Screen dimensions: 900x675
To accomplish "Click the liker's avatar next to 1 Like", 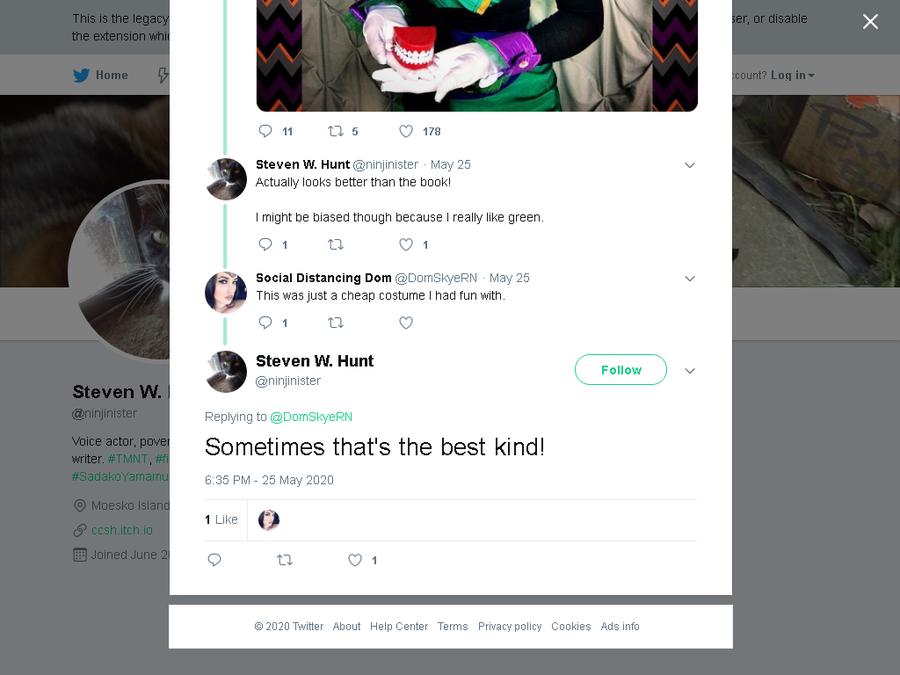I will pos(269,520).
